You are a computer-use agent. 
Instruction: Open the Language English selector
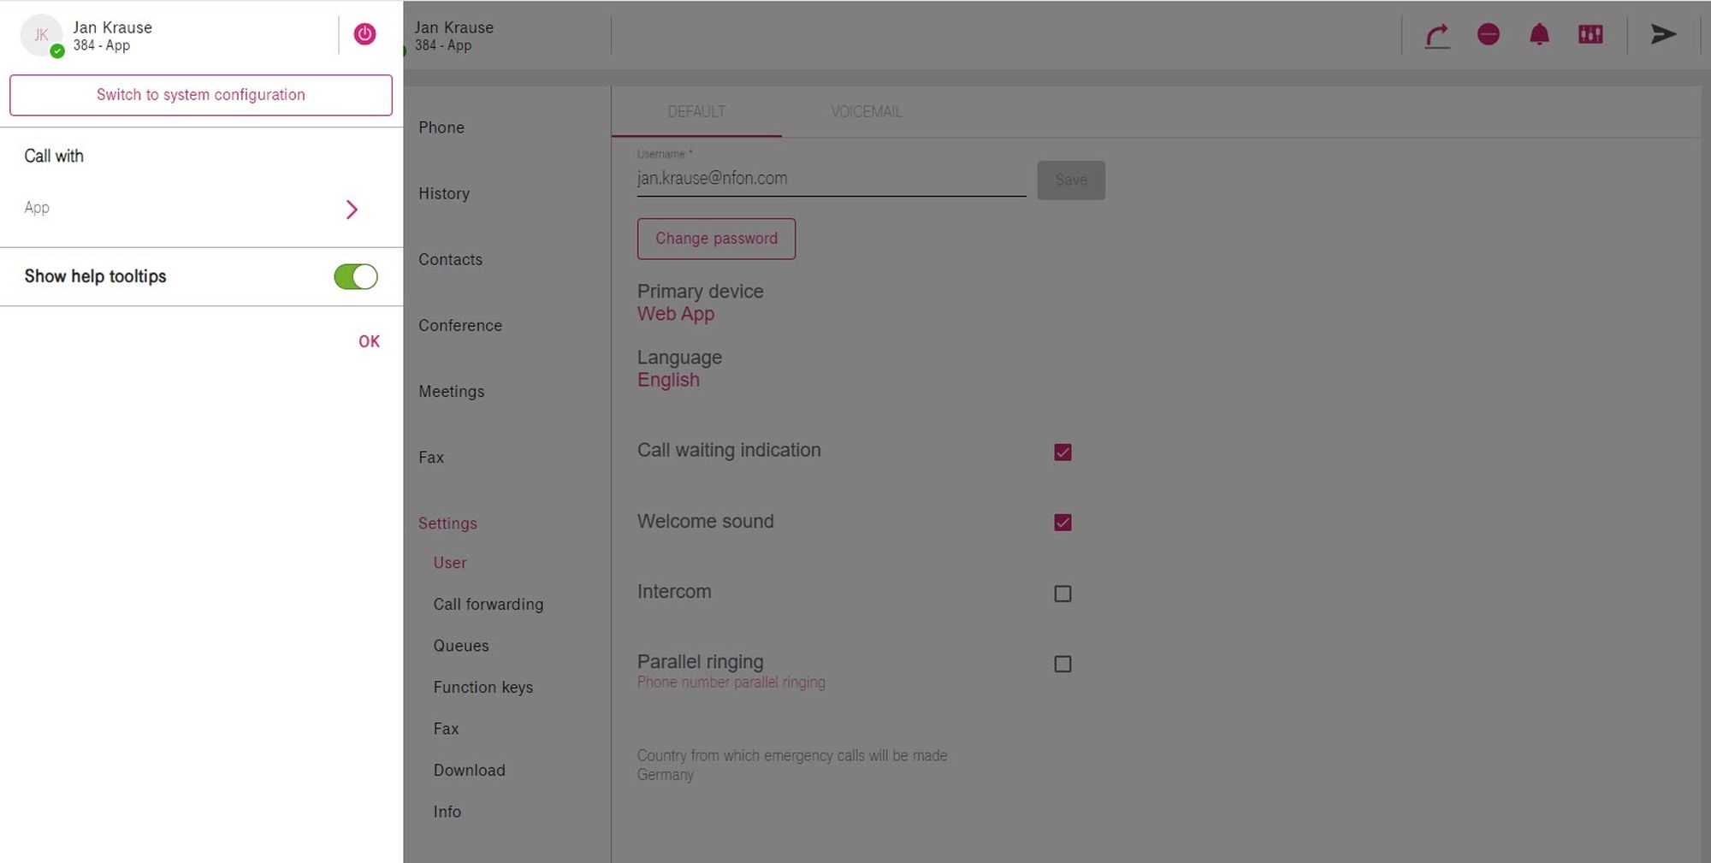(668, 380)
